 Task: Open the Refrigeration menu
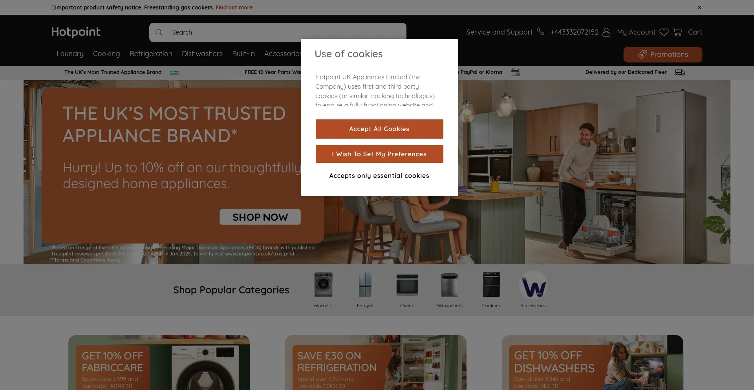151,54
